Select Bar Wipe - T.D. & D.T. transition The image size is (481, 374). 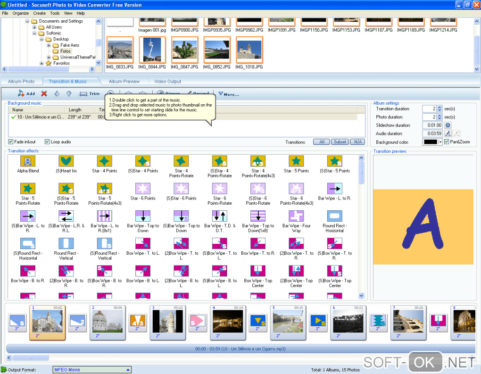(220, 216)
